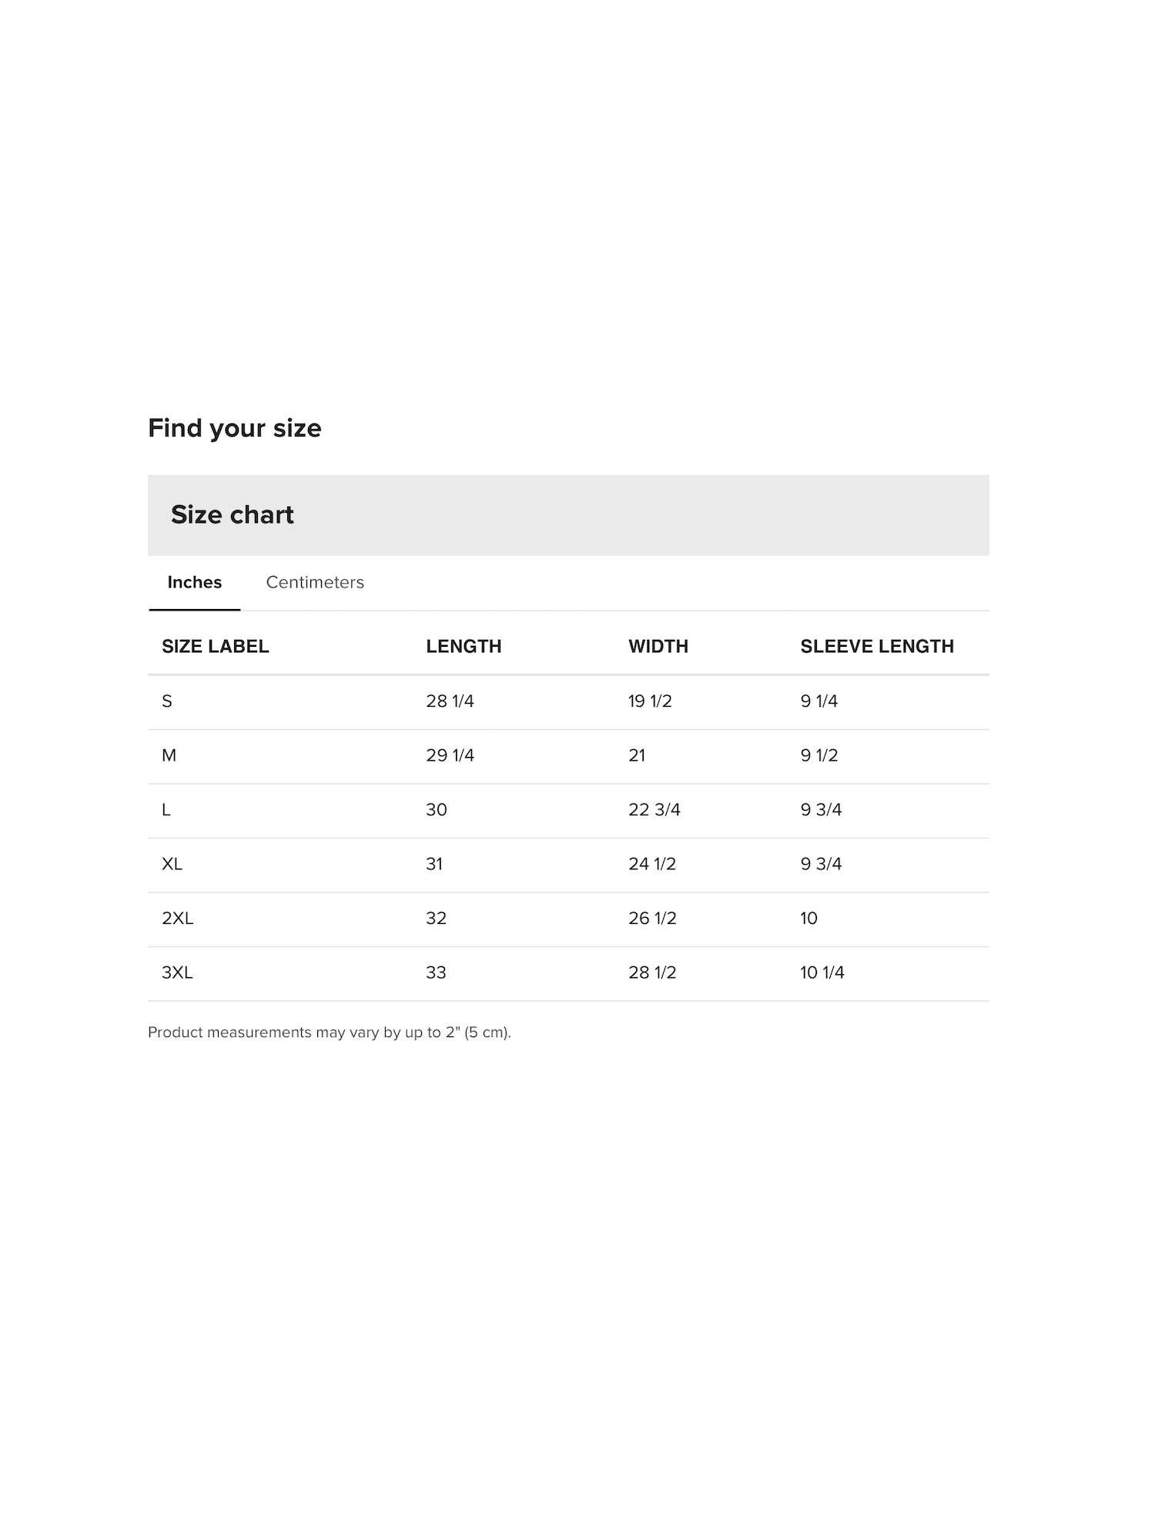1155x1523 pixels.
Task: Switch to the Centimeters tab
Action: [x=315, y=582]
